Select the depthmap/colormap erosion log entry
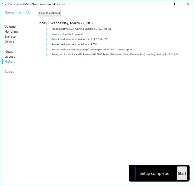Viewport: 194px width, 186px height. click(x=92, y=50)
